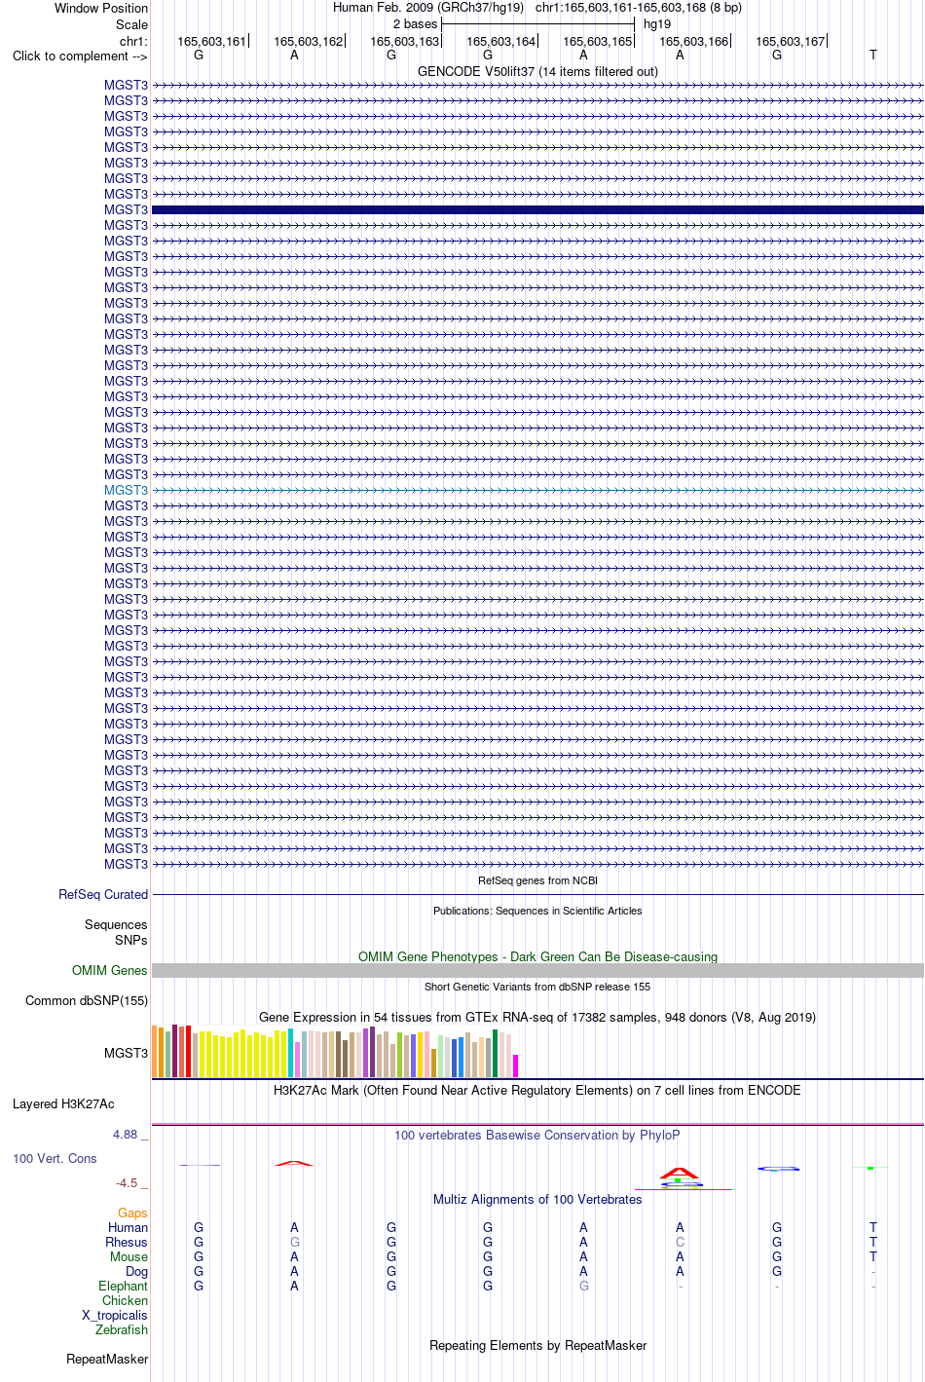The image size is (925, 1382).
Task: Click the '100 Vert. Cons' label
Action: [x=55, y=1158]
